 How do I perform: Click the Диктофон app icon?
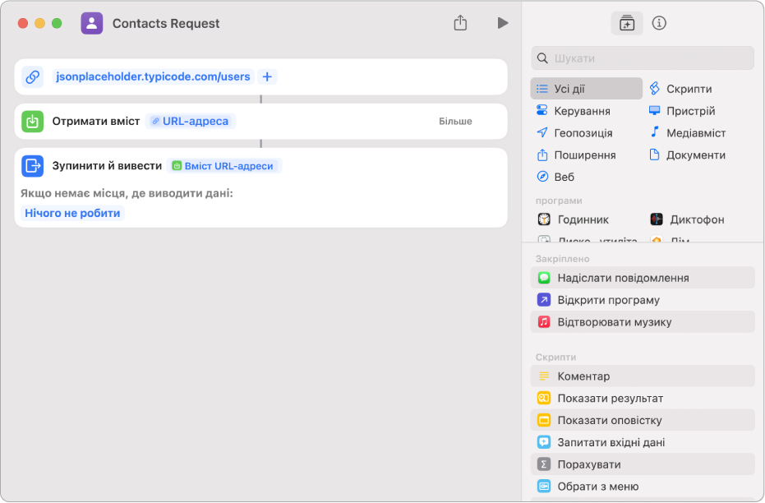657,219
